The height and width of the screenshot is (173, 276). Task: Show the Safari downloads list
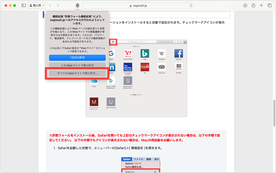pos(245,6)
